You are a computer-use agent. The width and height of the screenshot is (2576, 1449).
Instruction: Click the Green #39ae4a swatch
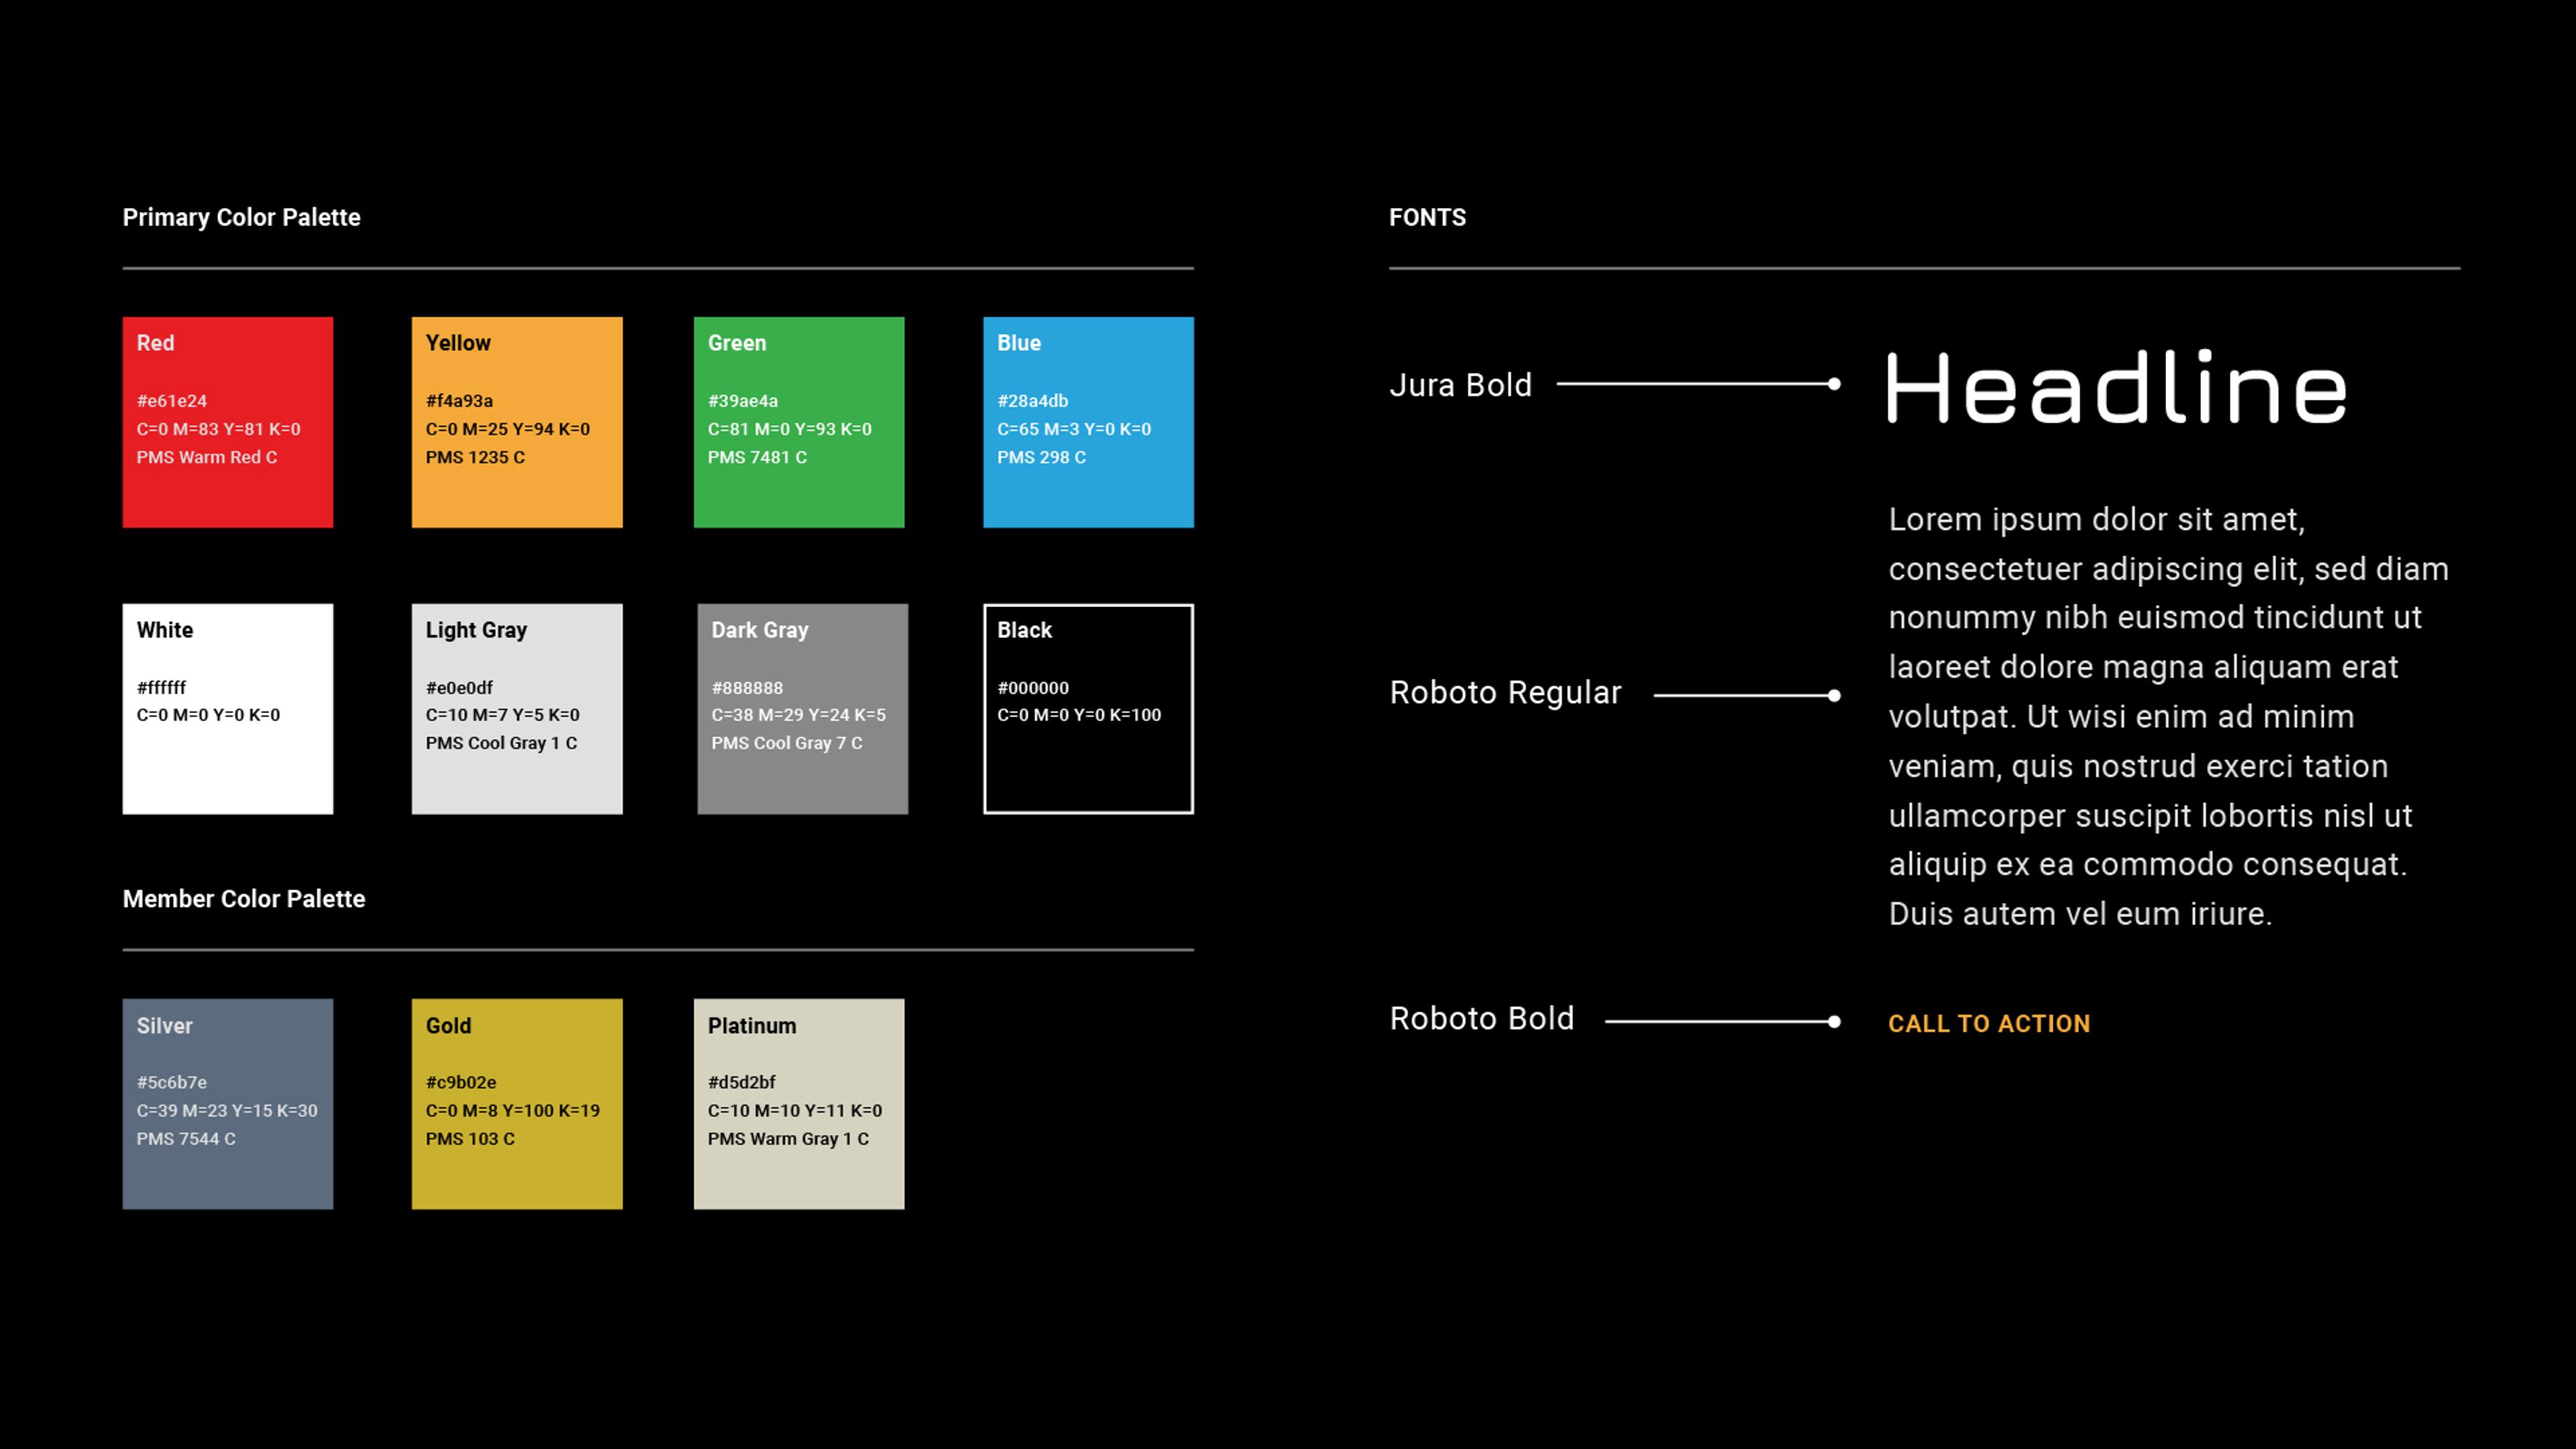pos(798,422)
